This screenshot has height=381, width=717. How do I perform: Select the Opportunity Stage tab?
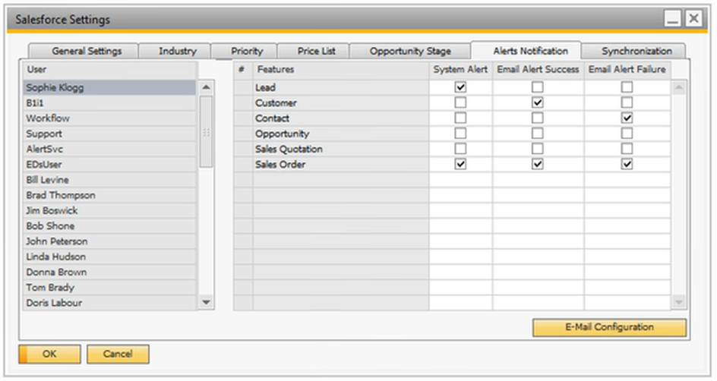tap(410, 52)
